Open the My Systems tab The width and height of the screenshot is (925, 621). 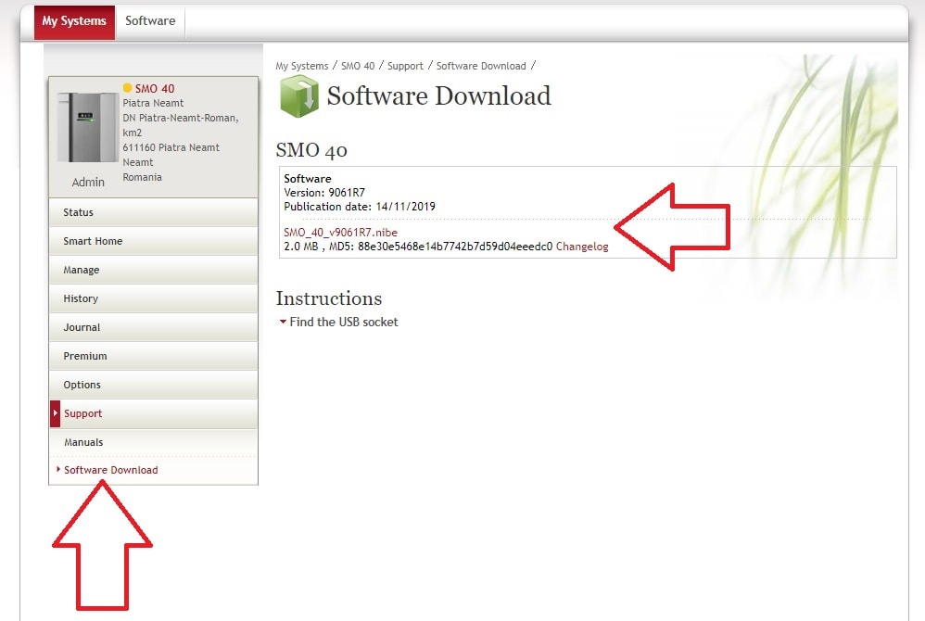click(74, 20)
